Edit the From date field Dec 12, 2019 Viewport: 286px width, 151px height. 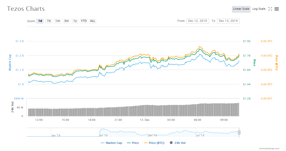pyautogui.click(x=197, y=21)
